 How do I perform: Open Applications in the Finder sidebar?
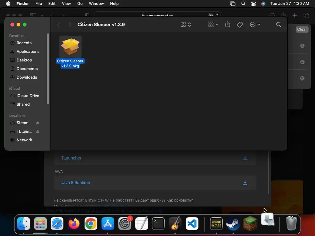tap(28, 51)
